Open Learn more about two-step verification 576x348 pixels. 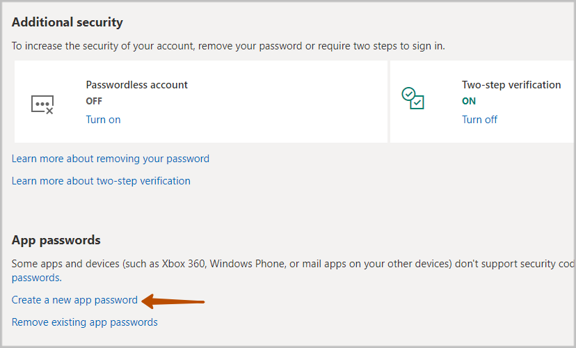pyautogui.click(x=101, y=181)
